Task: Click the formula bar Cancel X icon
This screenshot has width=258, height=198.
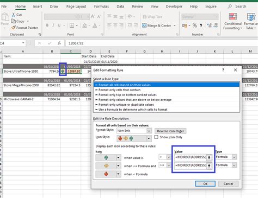Action: tap(39, 43)
